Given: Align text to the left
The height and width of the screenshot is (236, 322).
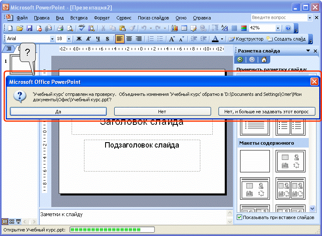Looking at the screenshot, I should click(x=120, y=39).
